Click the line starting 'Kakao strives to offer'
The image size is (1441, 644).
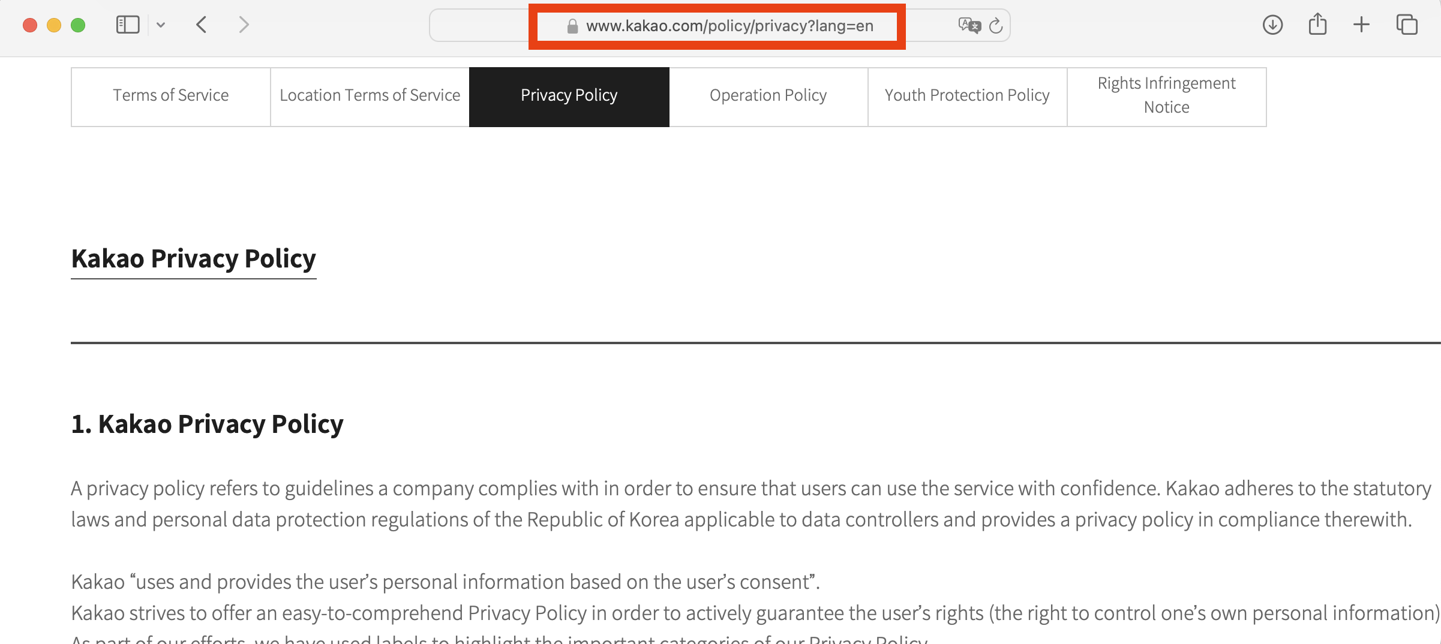(x=755, y=613)
